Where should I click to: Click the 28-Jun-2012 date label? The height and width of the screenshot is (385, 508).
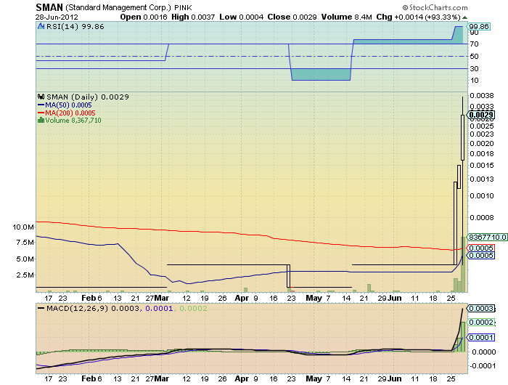[57, 17]
